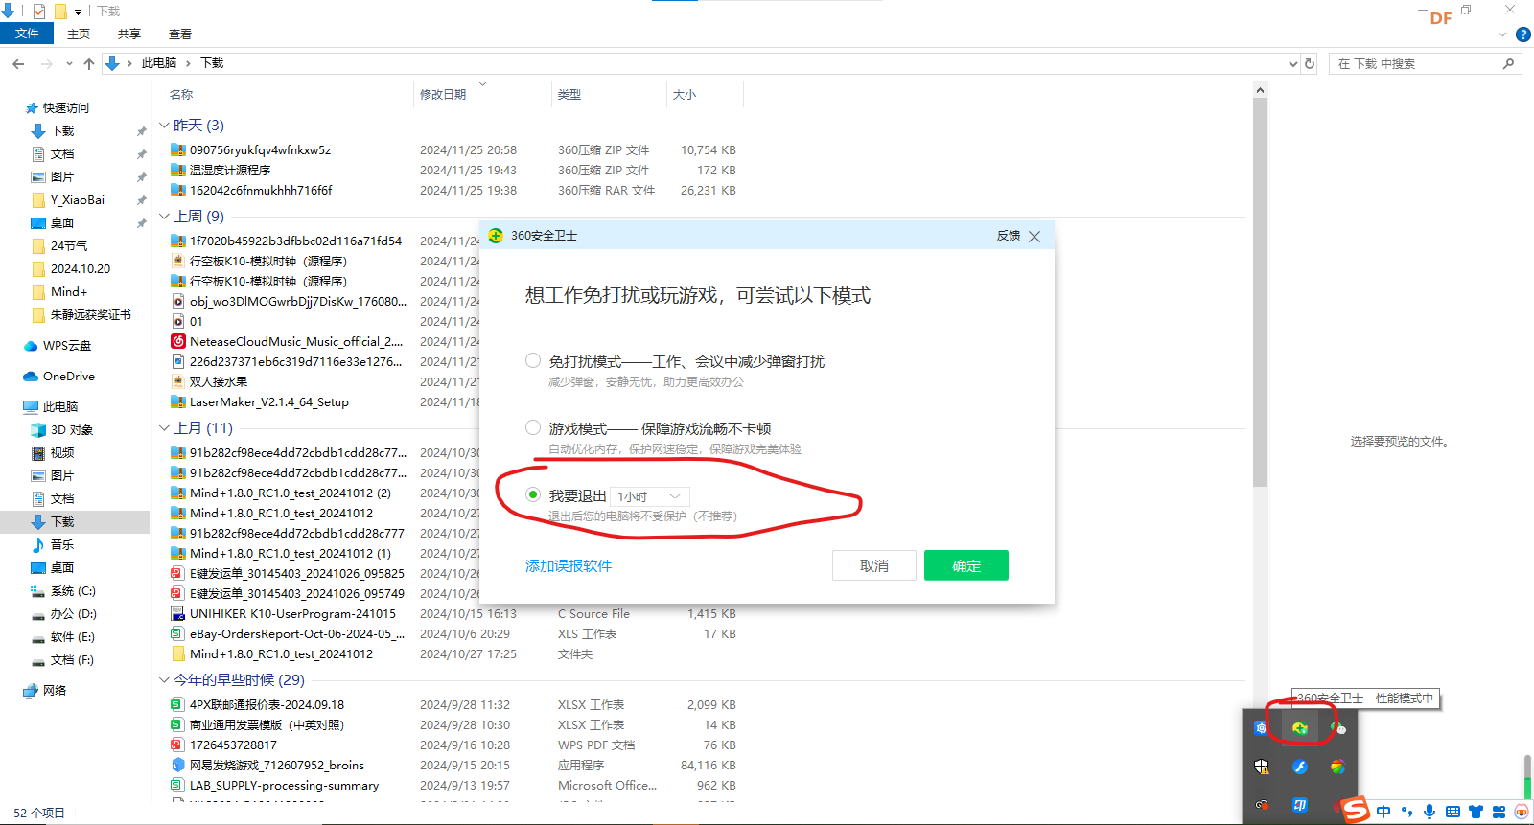Open the 1小时 exit duration dropdown

click(650, 496)
